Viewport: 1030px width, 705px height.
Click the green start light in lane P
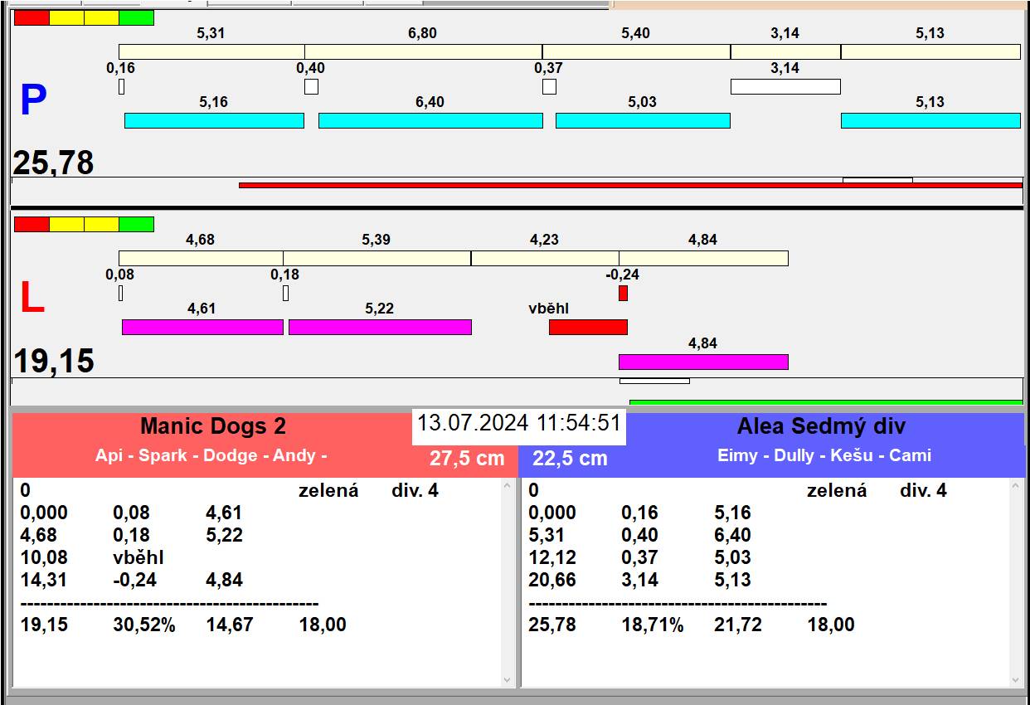(x=136, y=17)
